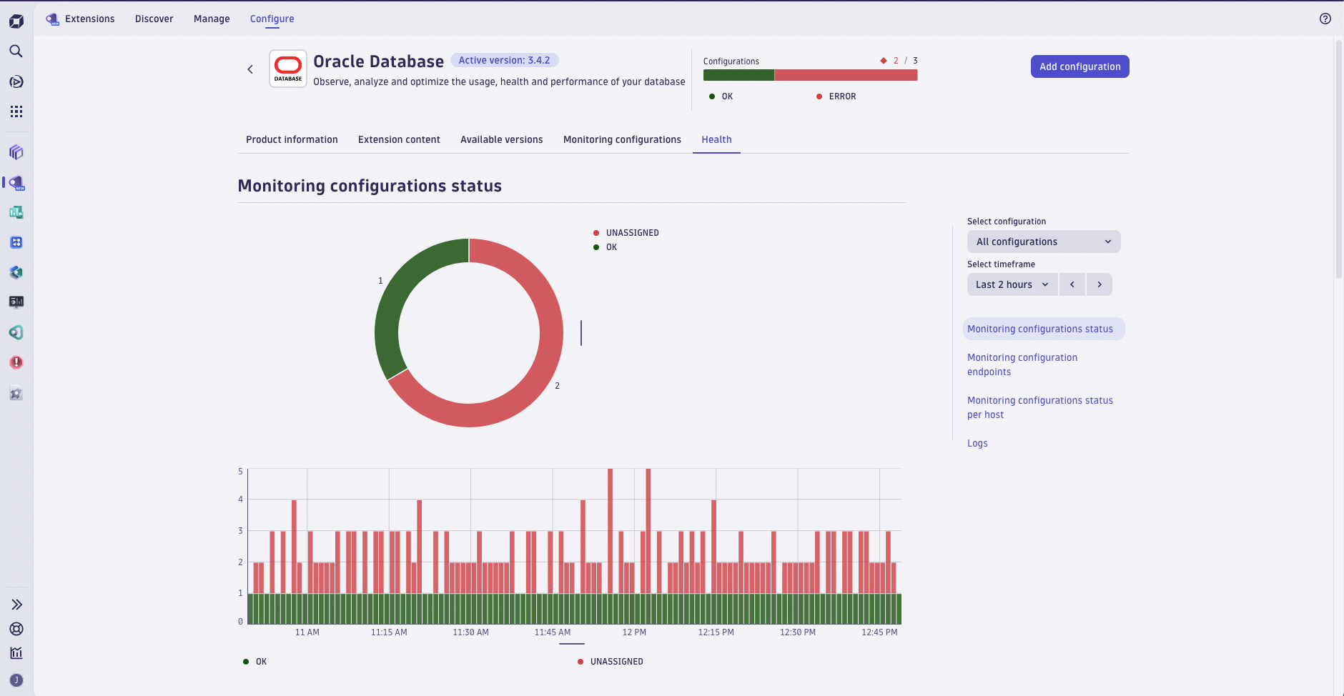Screen dimensions: 1344x696
Task: Toggle the OK legend under the Configurations bar
Action: pos(721,96)
